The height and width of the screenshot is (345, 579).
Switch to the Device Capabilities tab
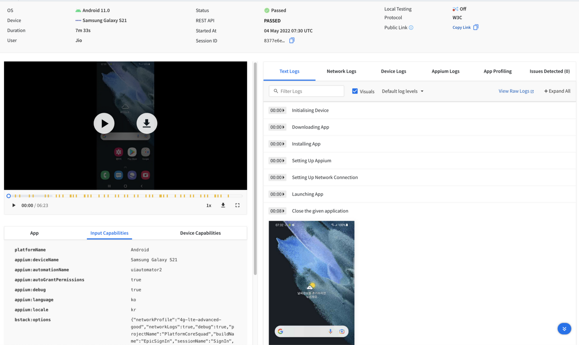[x=200, y=233]
